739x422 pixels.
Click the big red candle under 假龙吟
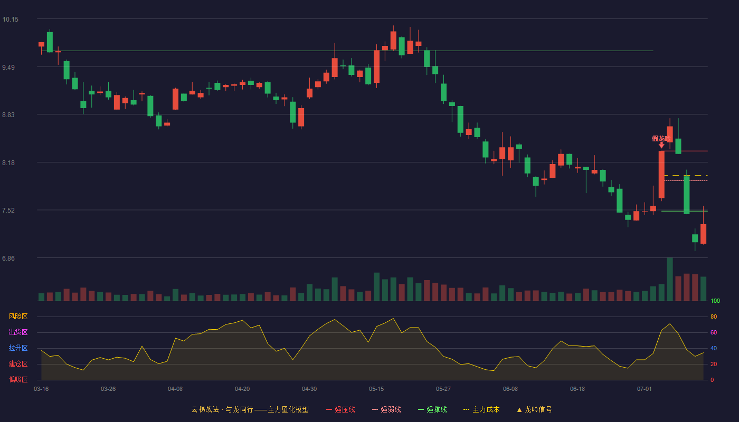point(661,175)
